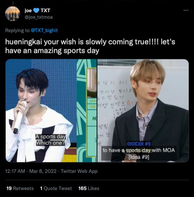
Task: Enlarge the left photo with the microphone
Action: [51, 111]
